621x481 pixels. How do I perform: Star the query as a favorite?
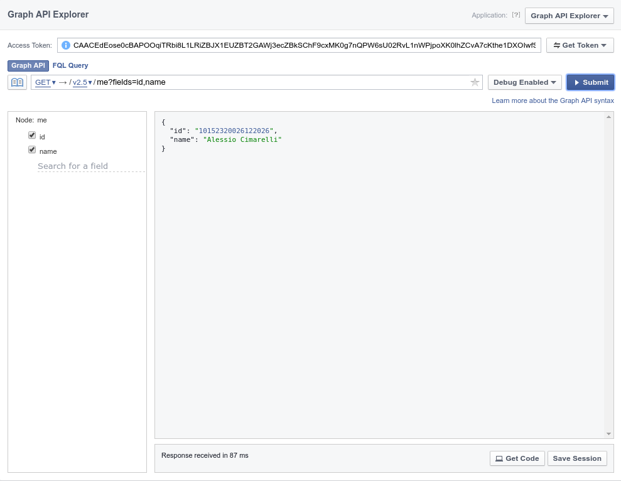(x=475, y=82)
